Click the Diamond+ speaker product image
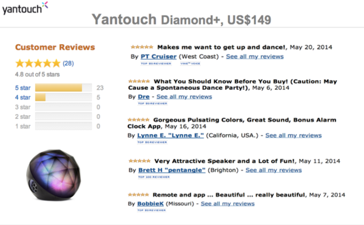The image size is (364, 225). [x=53, y=175]
